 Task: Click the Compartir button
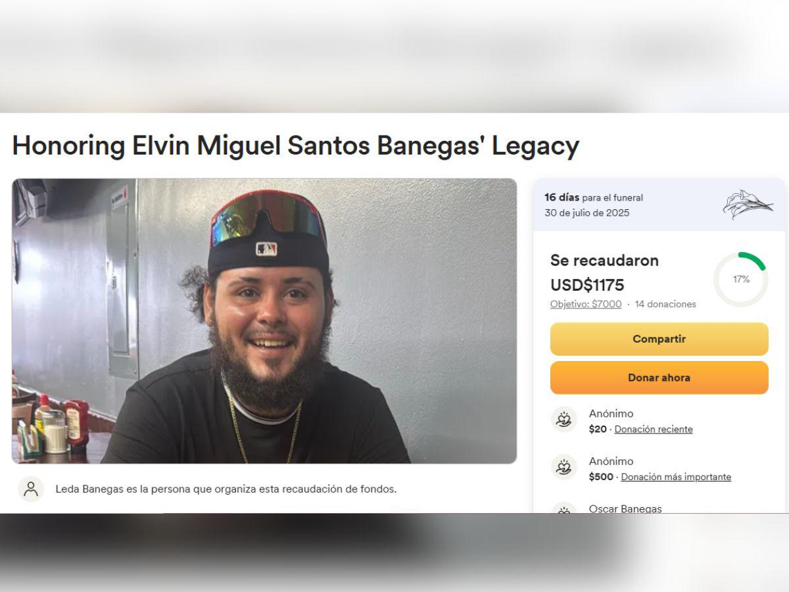tap(659, 339)
